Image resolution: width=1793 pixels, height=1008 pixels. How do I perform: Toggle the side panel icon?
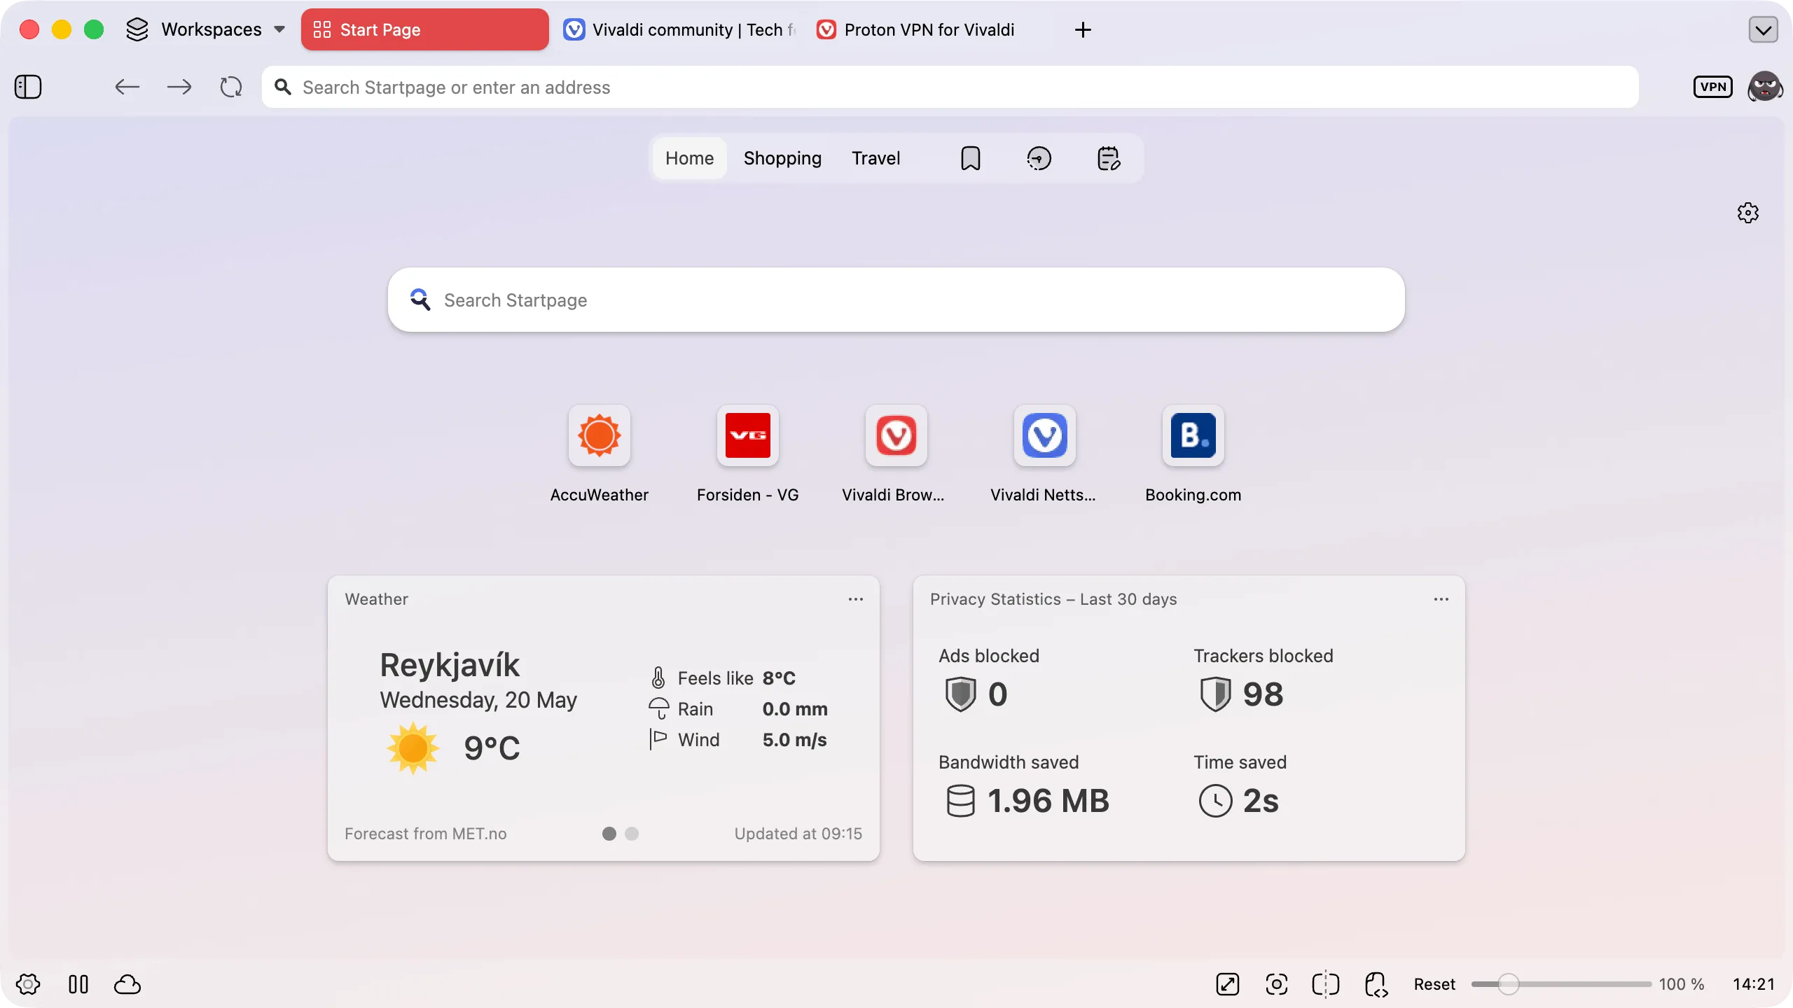coord(28,87)
